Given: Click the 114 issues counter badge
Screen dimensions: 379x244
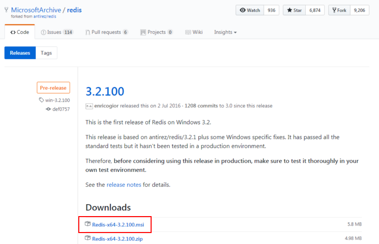Looking at the screenshot, I should (x=68, y=32).
